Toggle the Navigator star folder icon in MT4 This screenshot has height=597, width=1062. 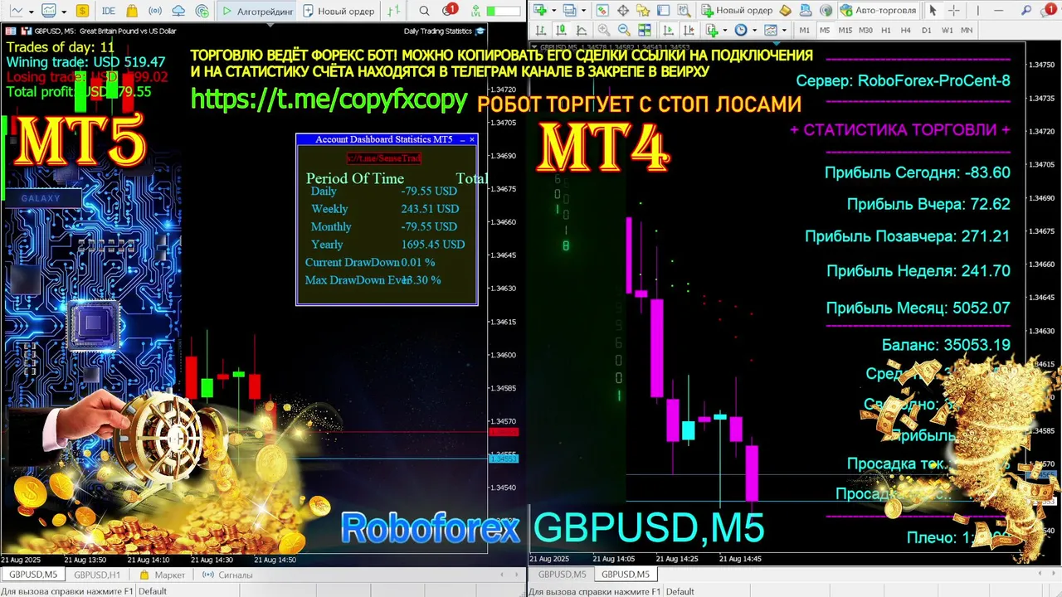coord(643,11)
